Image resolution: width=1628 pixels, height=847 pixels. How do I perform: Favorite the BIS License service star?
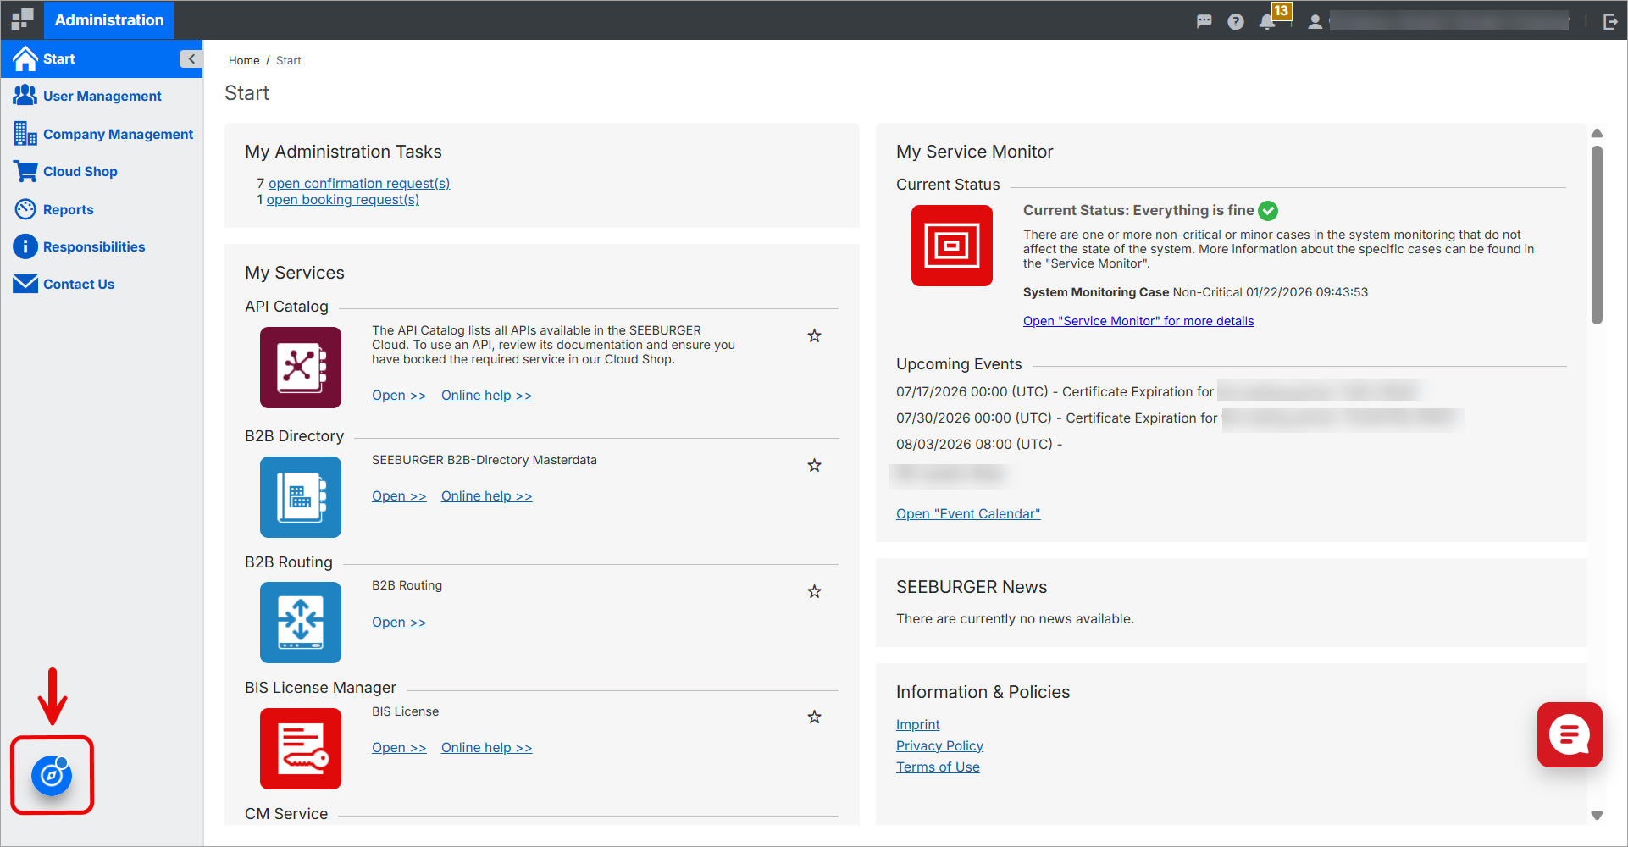[x=815, y=717]
